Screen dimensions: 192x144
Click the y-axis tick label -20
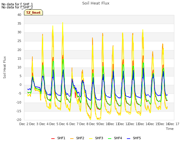[x=19, y=120]
